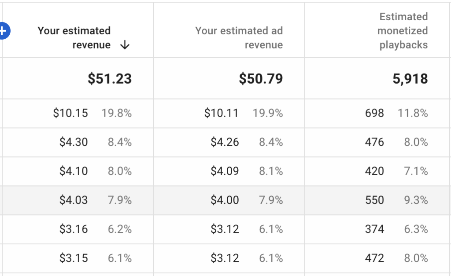Click the descending sort arrow icon
The width and height of the screenshot is (451, 276).
coord(125,45)
